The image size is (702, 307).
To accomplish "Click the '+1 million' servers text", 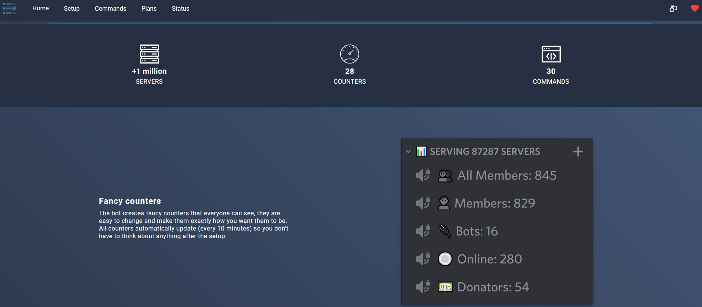I will point(149,71).
